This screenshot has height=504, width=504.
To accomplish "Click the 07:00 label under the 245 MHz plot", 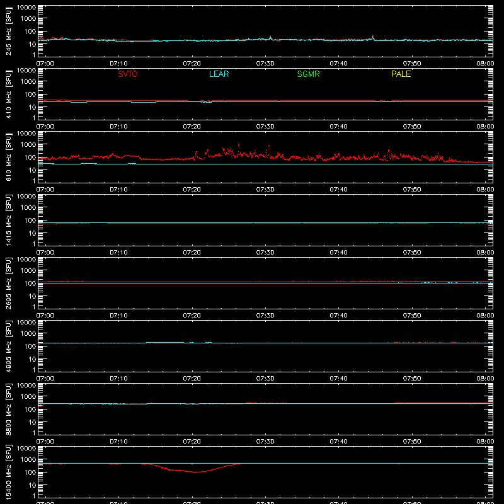I will (45, 64).
